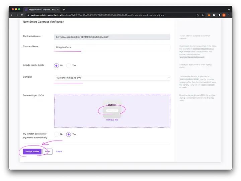Bookmark this page with star icon
This screenshot has height=181, width=241.
pyautogui.click(x=203, y=15)
